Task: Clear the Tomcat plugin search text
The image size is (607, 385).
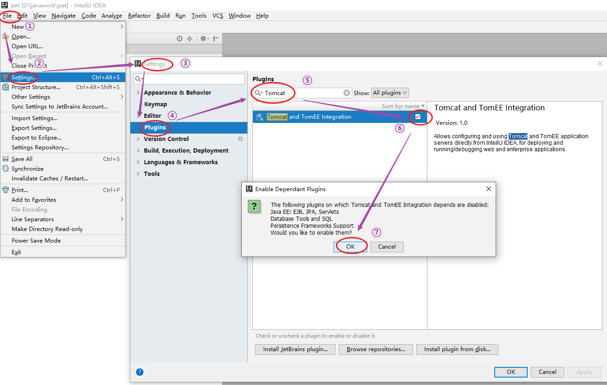Action: click(x=347, y=93)
